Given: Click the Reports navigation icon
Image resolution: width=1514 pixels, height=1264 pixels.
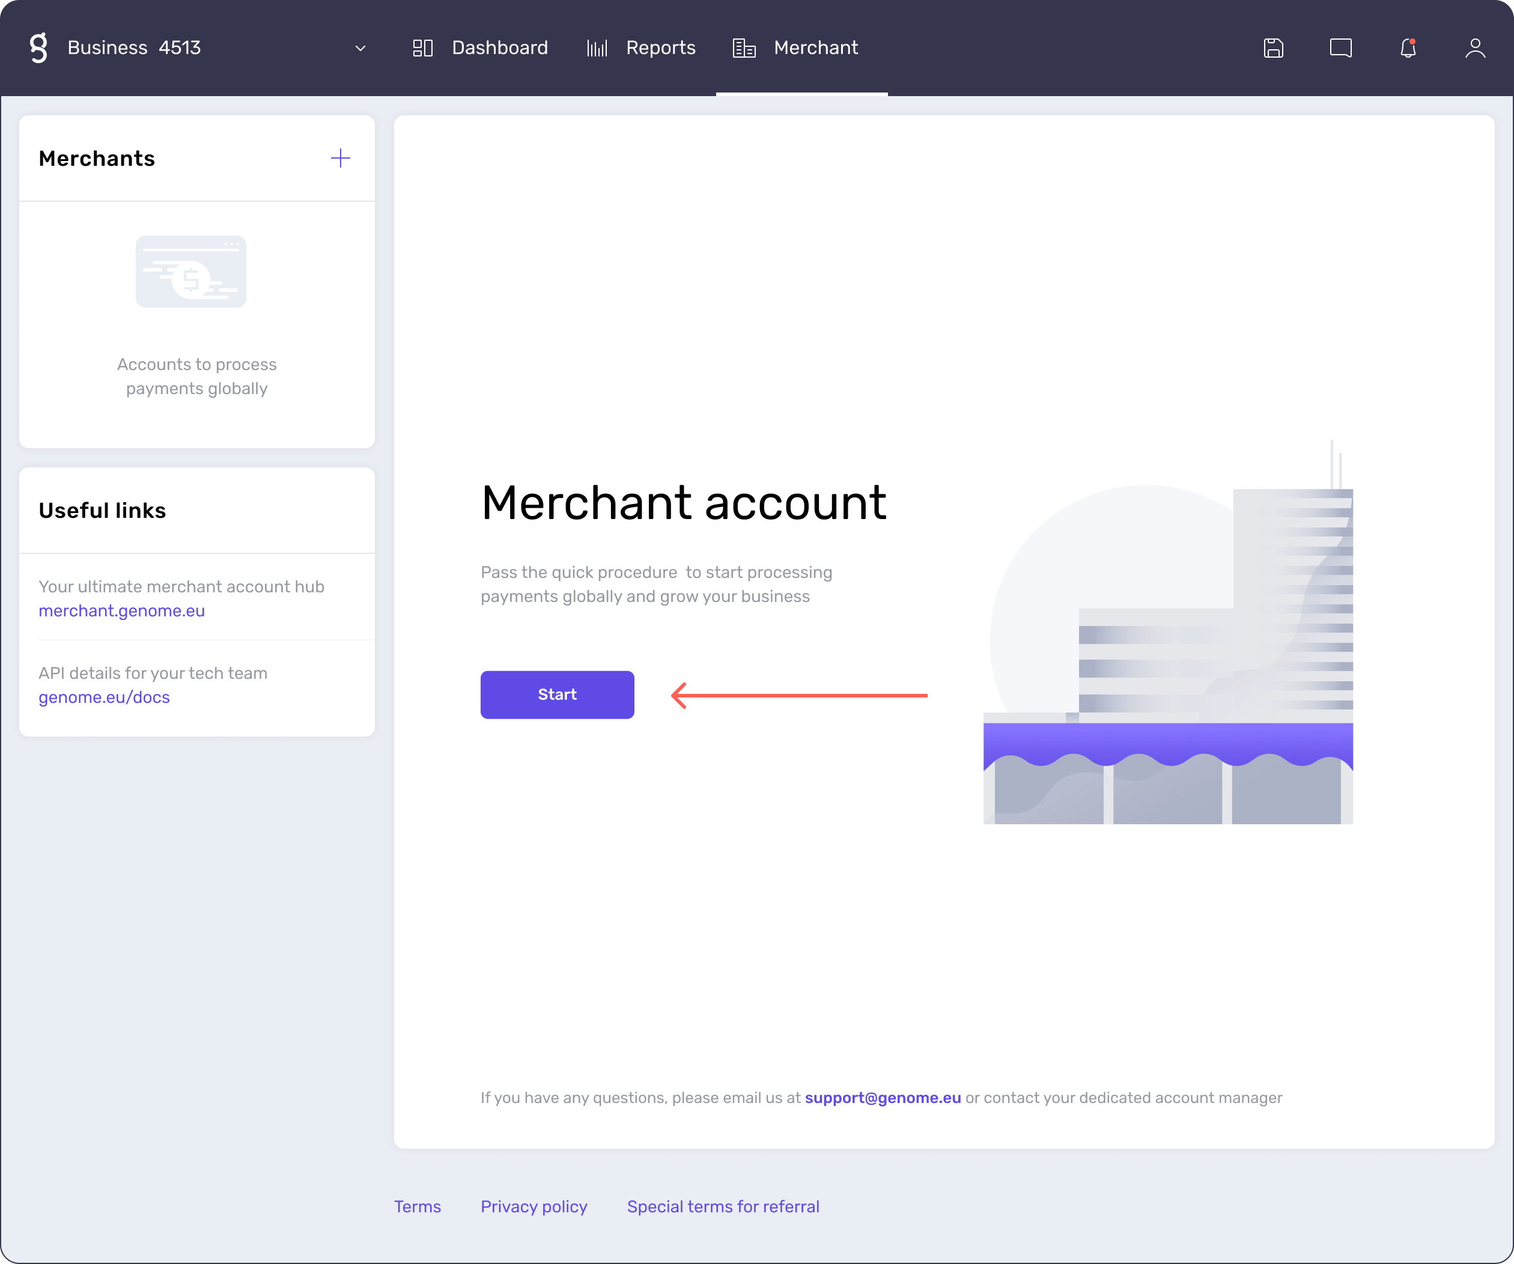Looking at the screenshot, I should coord(597,48).
